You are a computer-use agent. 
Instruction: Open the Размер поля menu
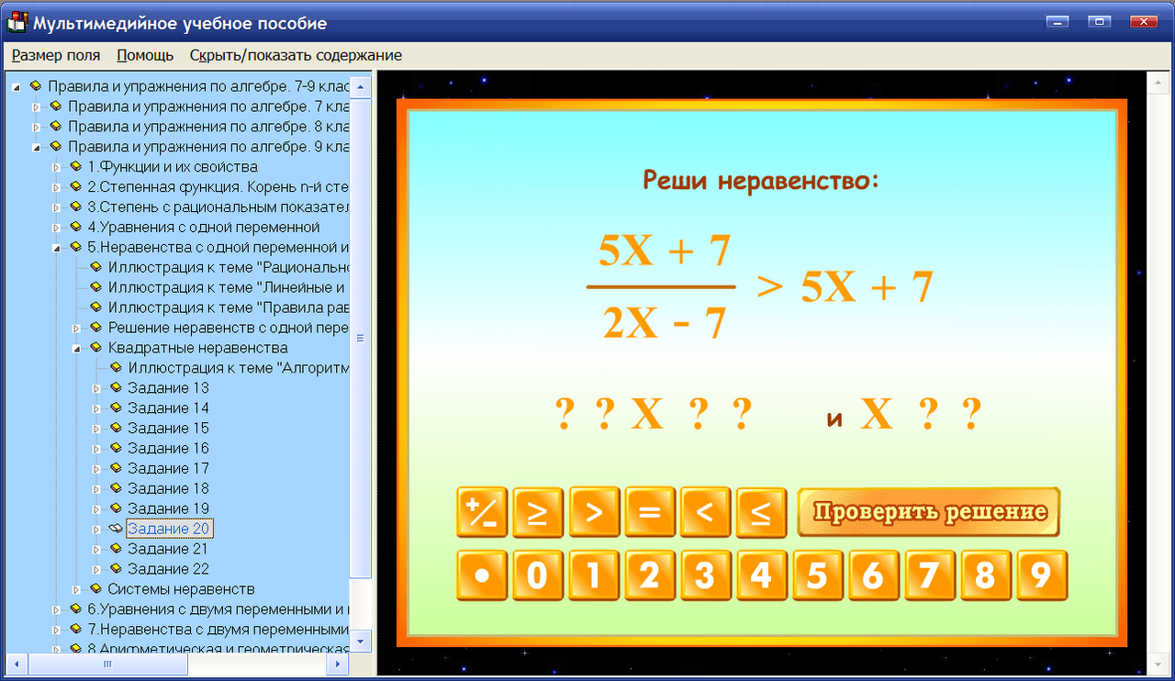click(x=55, y=55)
